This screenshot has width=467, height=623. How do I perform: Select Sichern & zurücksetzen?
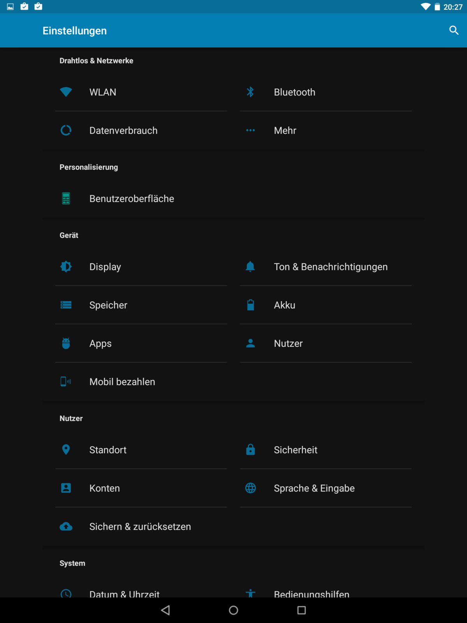click(x=140, y=526)
